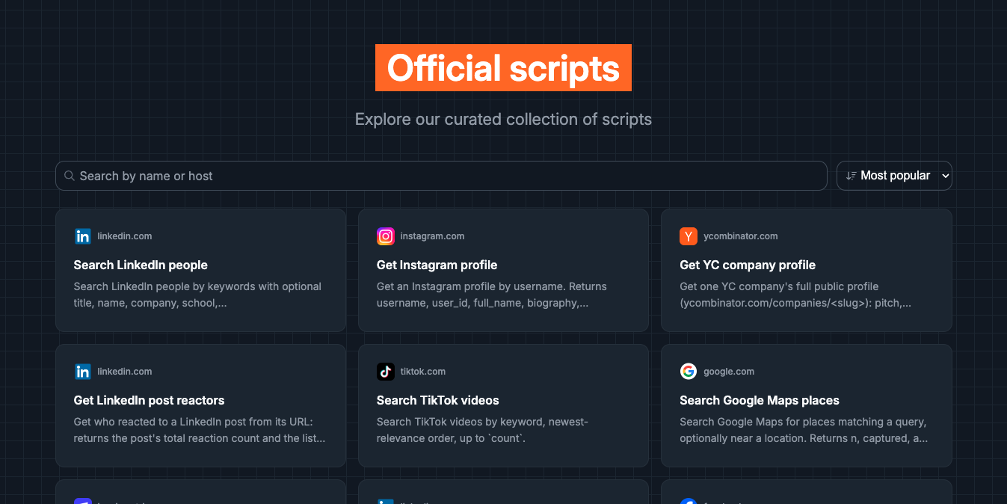Click the YC company profile description text
This screenshot has width=1007, height=504.
coord(795,295)
